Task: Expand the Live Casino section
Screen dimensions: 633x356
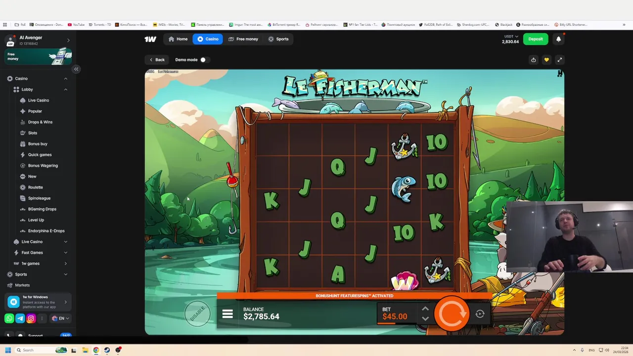Action: (65, 242)
